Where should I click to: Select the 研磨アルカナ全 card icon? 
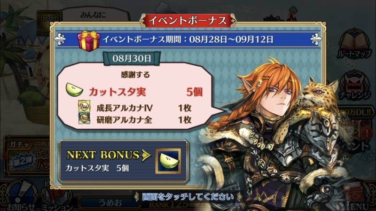(84, 118)
